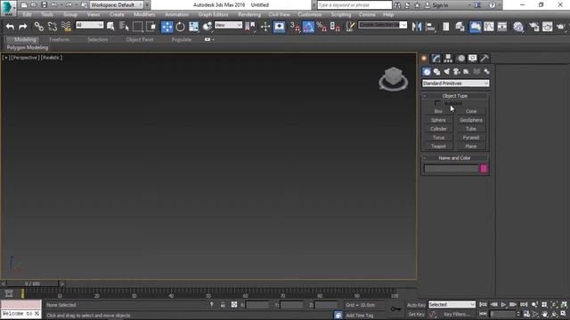The height and width of the screenshot is (320, 570).
Task: Open the Hierarchy command panel tab
Action: pyautogui.click(x=448, y=58)
